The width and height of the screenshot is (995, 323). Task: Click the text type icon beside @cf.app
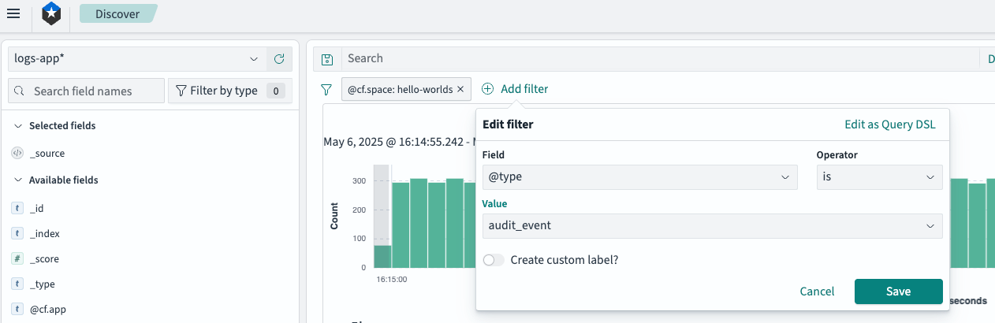(x=17, y=309)
